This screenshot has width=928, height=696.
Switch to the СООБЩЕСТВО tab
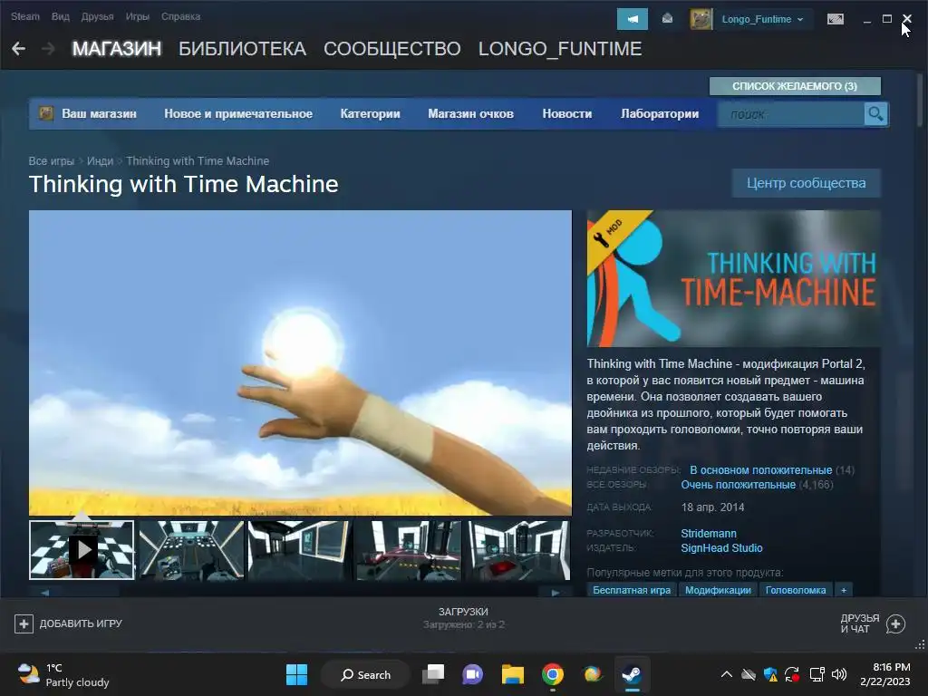[391, 49]
